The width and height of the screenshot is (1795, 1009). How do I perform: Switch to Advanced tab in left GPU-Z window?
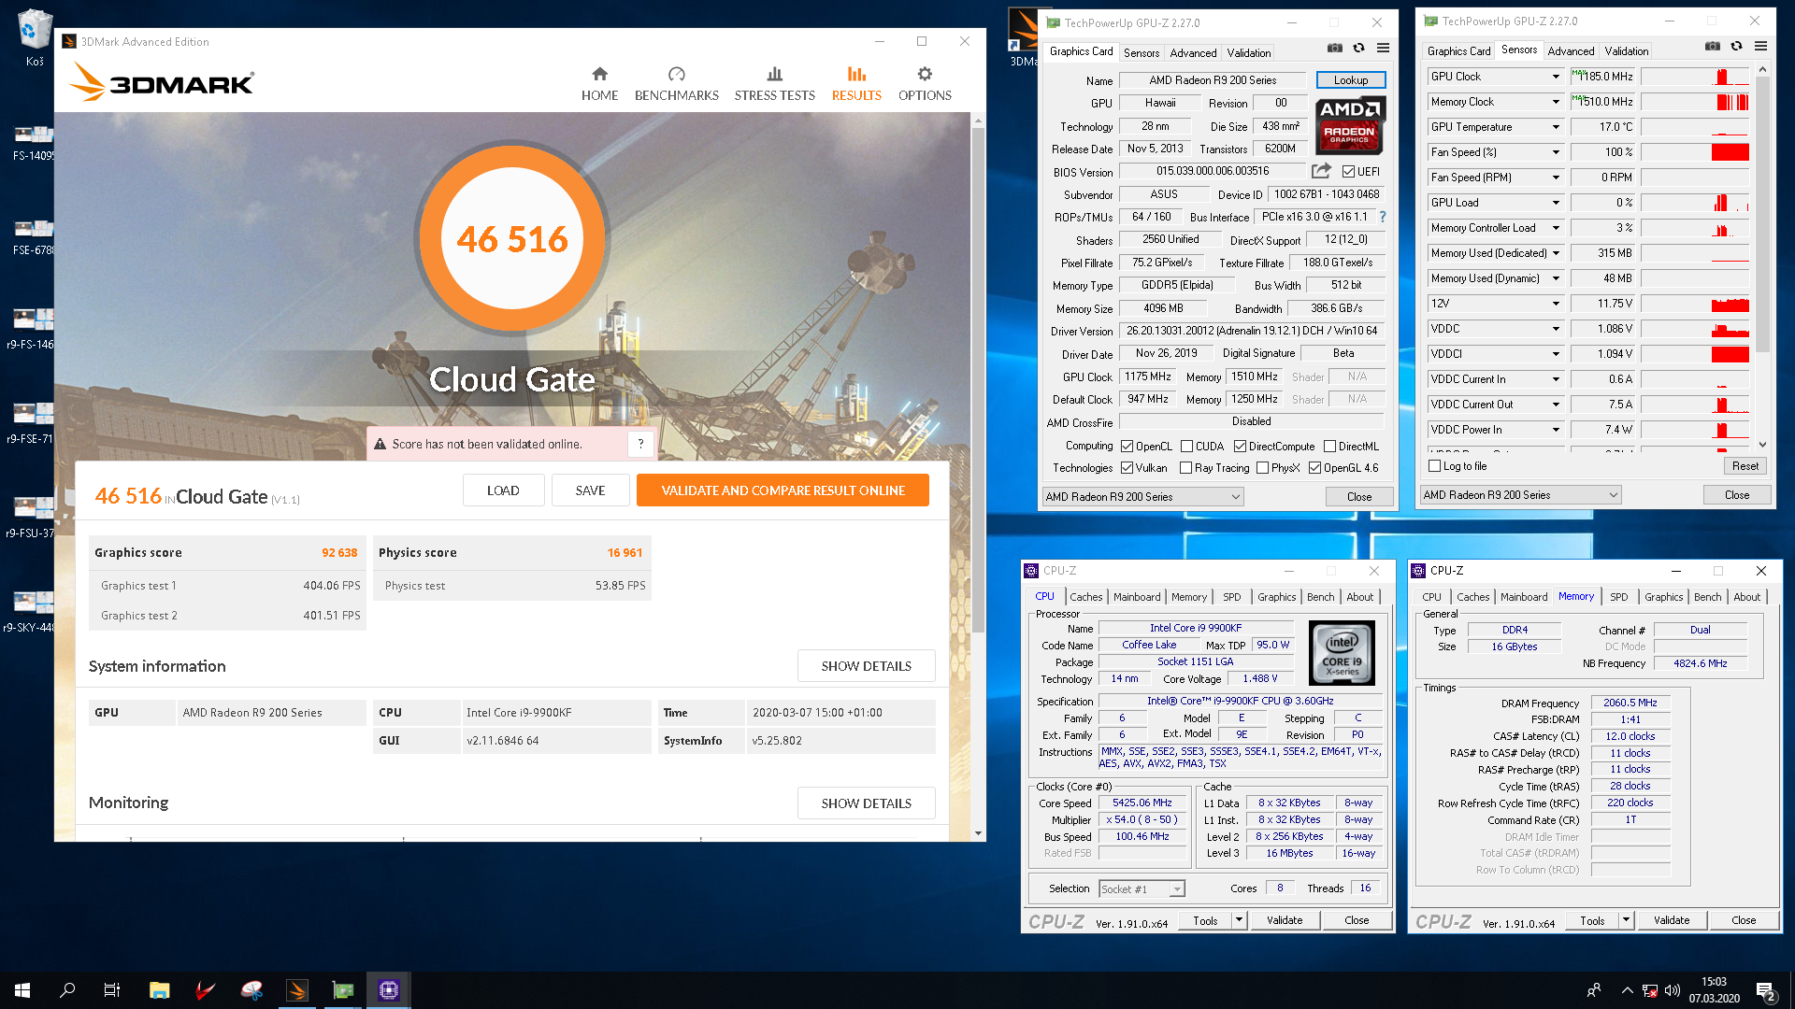pos(1193,53)
